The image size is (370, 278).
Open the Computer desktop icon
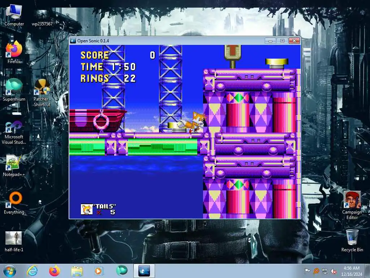tap(14, 15)
